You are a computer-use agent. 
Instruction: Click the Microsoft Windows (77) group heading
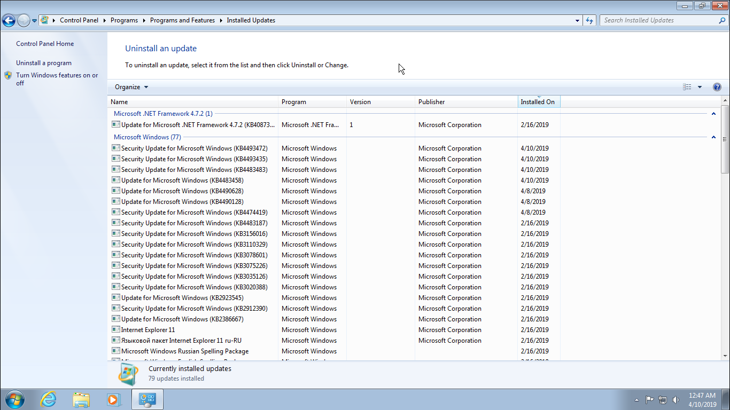pos(147,137)
